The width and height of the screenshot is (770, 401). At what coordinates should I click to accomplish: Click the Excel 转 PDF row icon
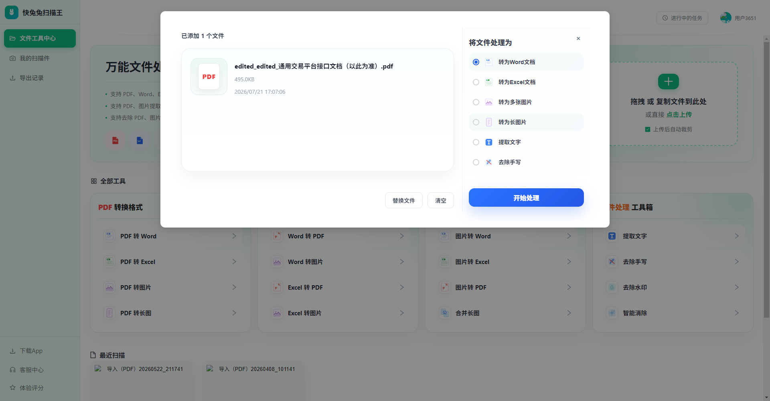[277, 287]
